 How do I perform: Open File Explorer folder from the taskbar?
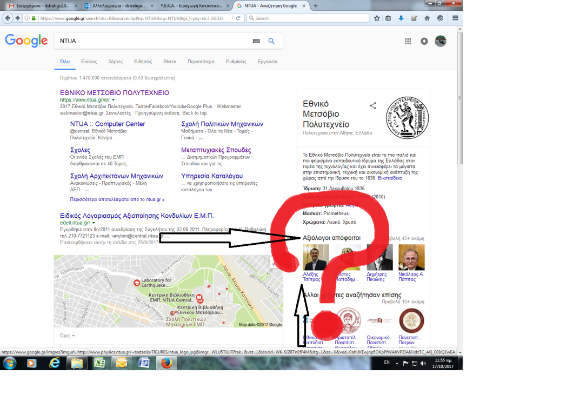(x=77, y=363)
